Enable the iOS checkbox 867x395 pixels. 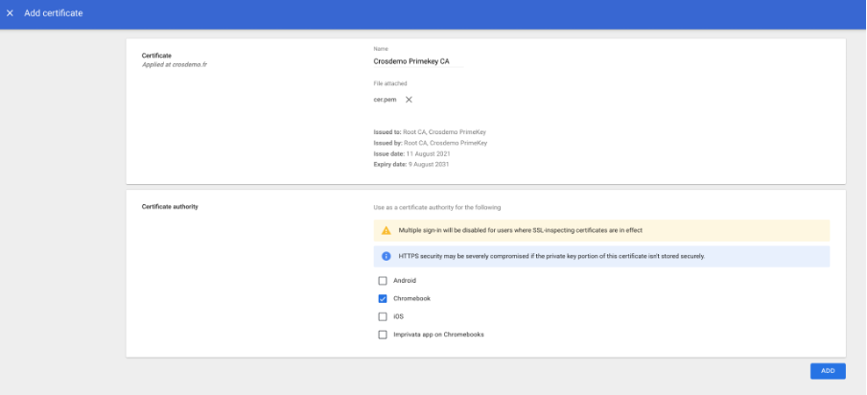(x=383, y=316)
